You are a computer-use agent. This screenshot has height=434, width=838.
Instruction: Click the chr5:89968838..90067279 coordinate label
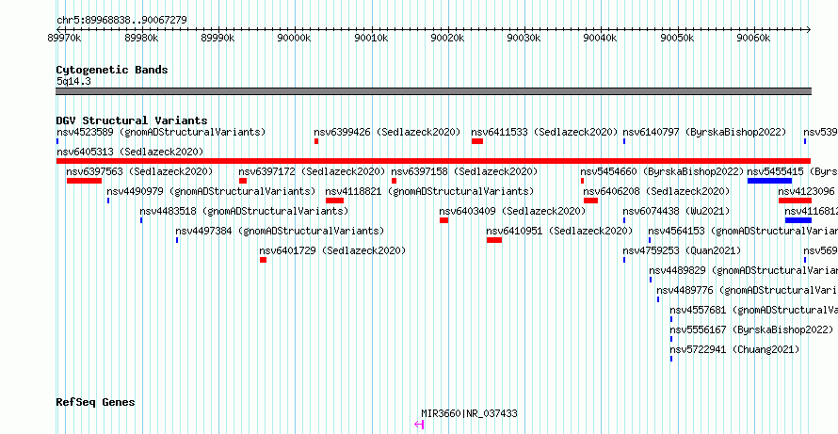[x=121, y=21]
